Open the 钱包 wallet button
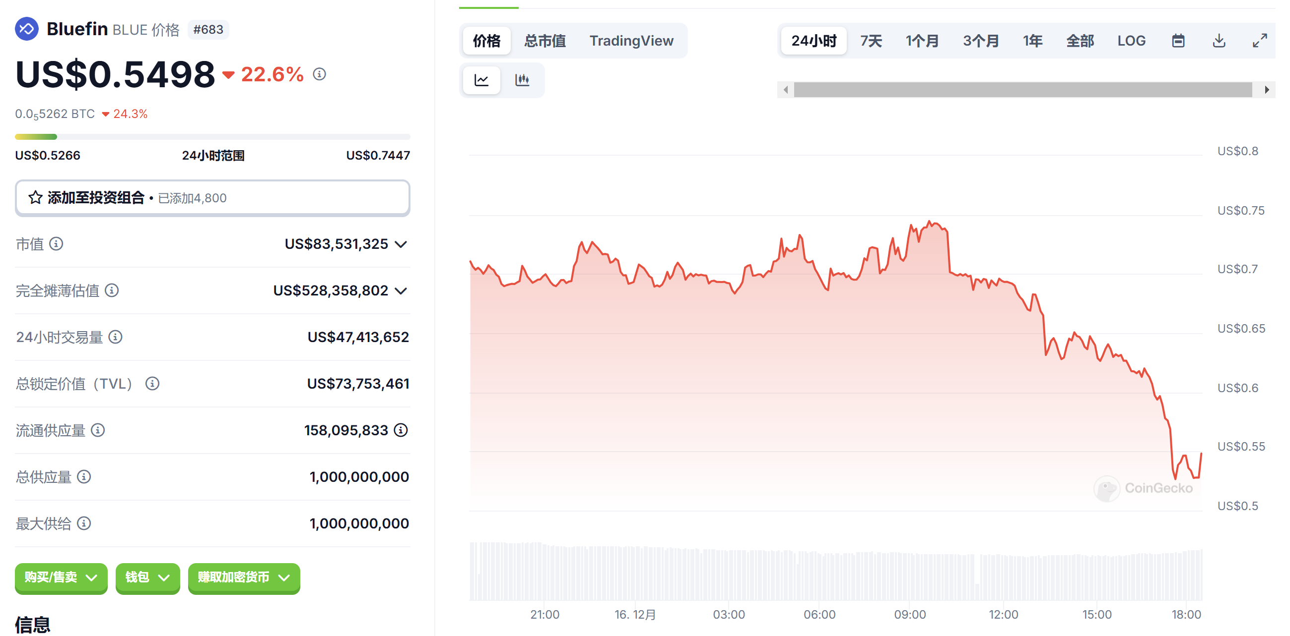 tap(147, 578)
